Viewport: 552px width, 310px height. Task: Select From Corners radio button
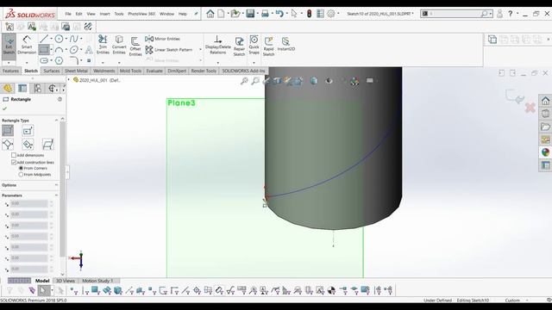pyautogui.click(x=21, y=169)
